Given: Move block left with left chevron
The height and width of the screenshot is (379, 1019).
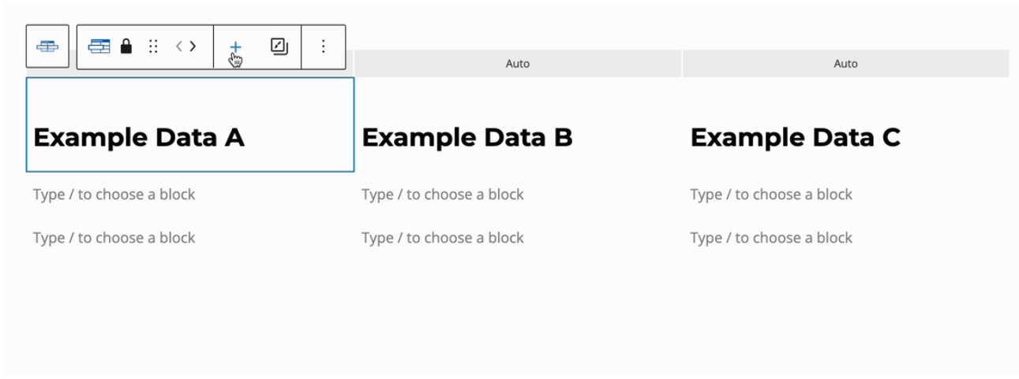Looking at the screenshot, I should tap(179, 46).
